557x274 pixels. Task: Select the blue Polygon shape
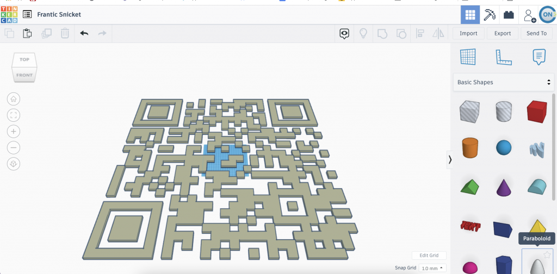pyautogui.click(x=504, y=265)
